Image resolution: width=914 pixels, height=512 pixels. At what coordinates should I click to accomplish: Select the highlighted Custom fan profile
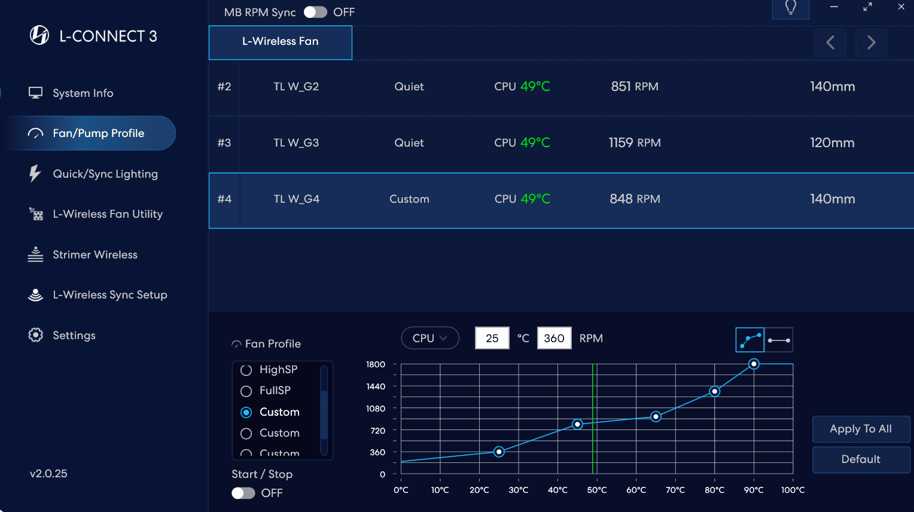(x=270, y=412)
